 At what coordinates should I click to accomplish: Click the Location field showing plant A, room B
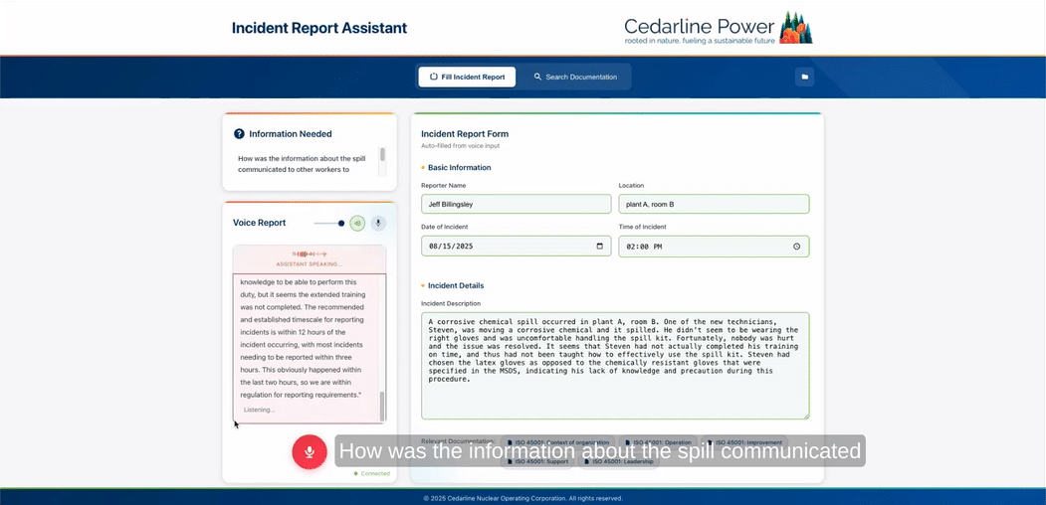(714, 204)
